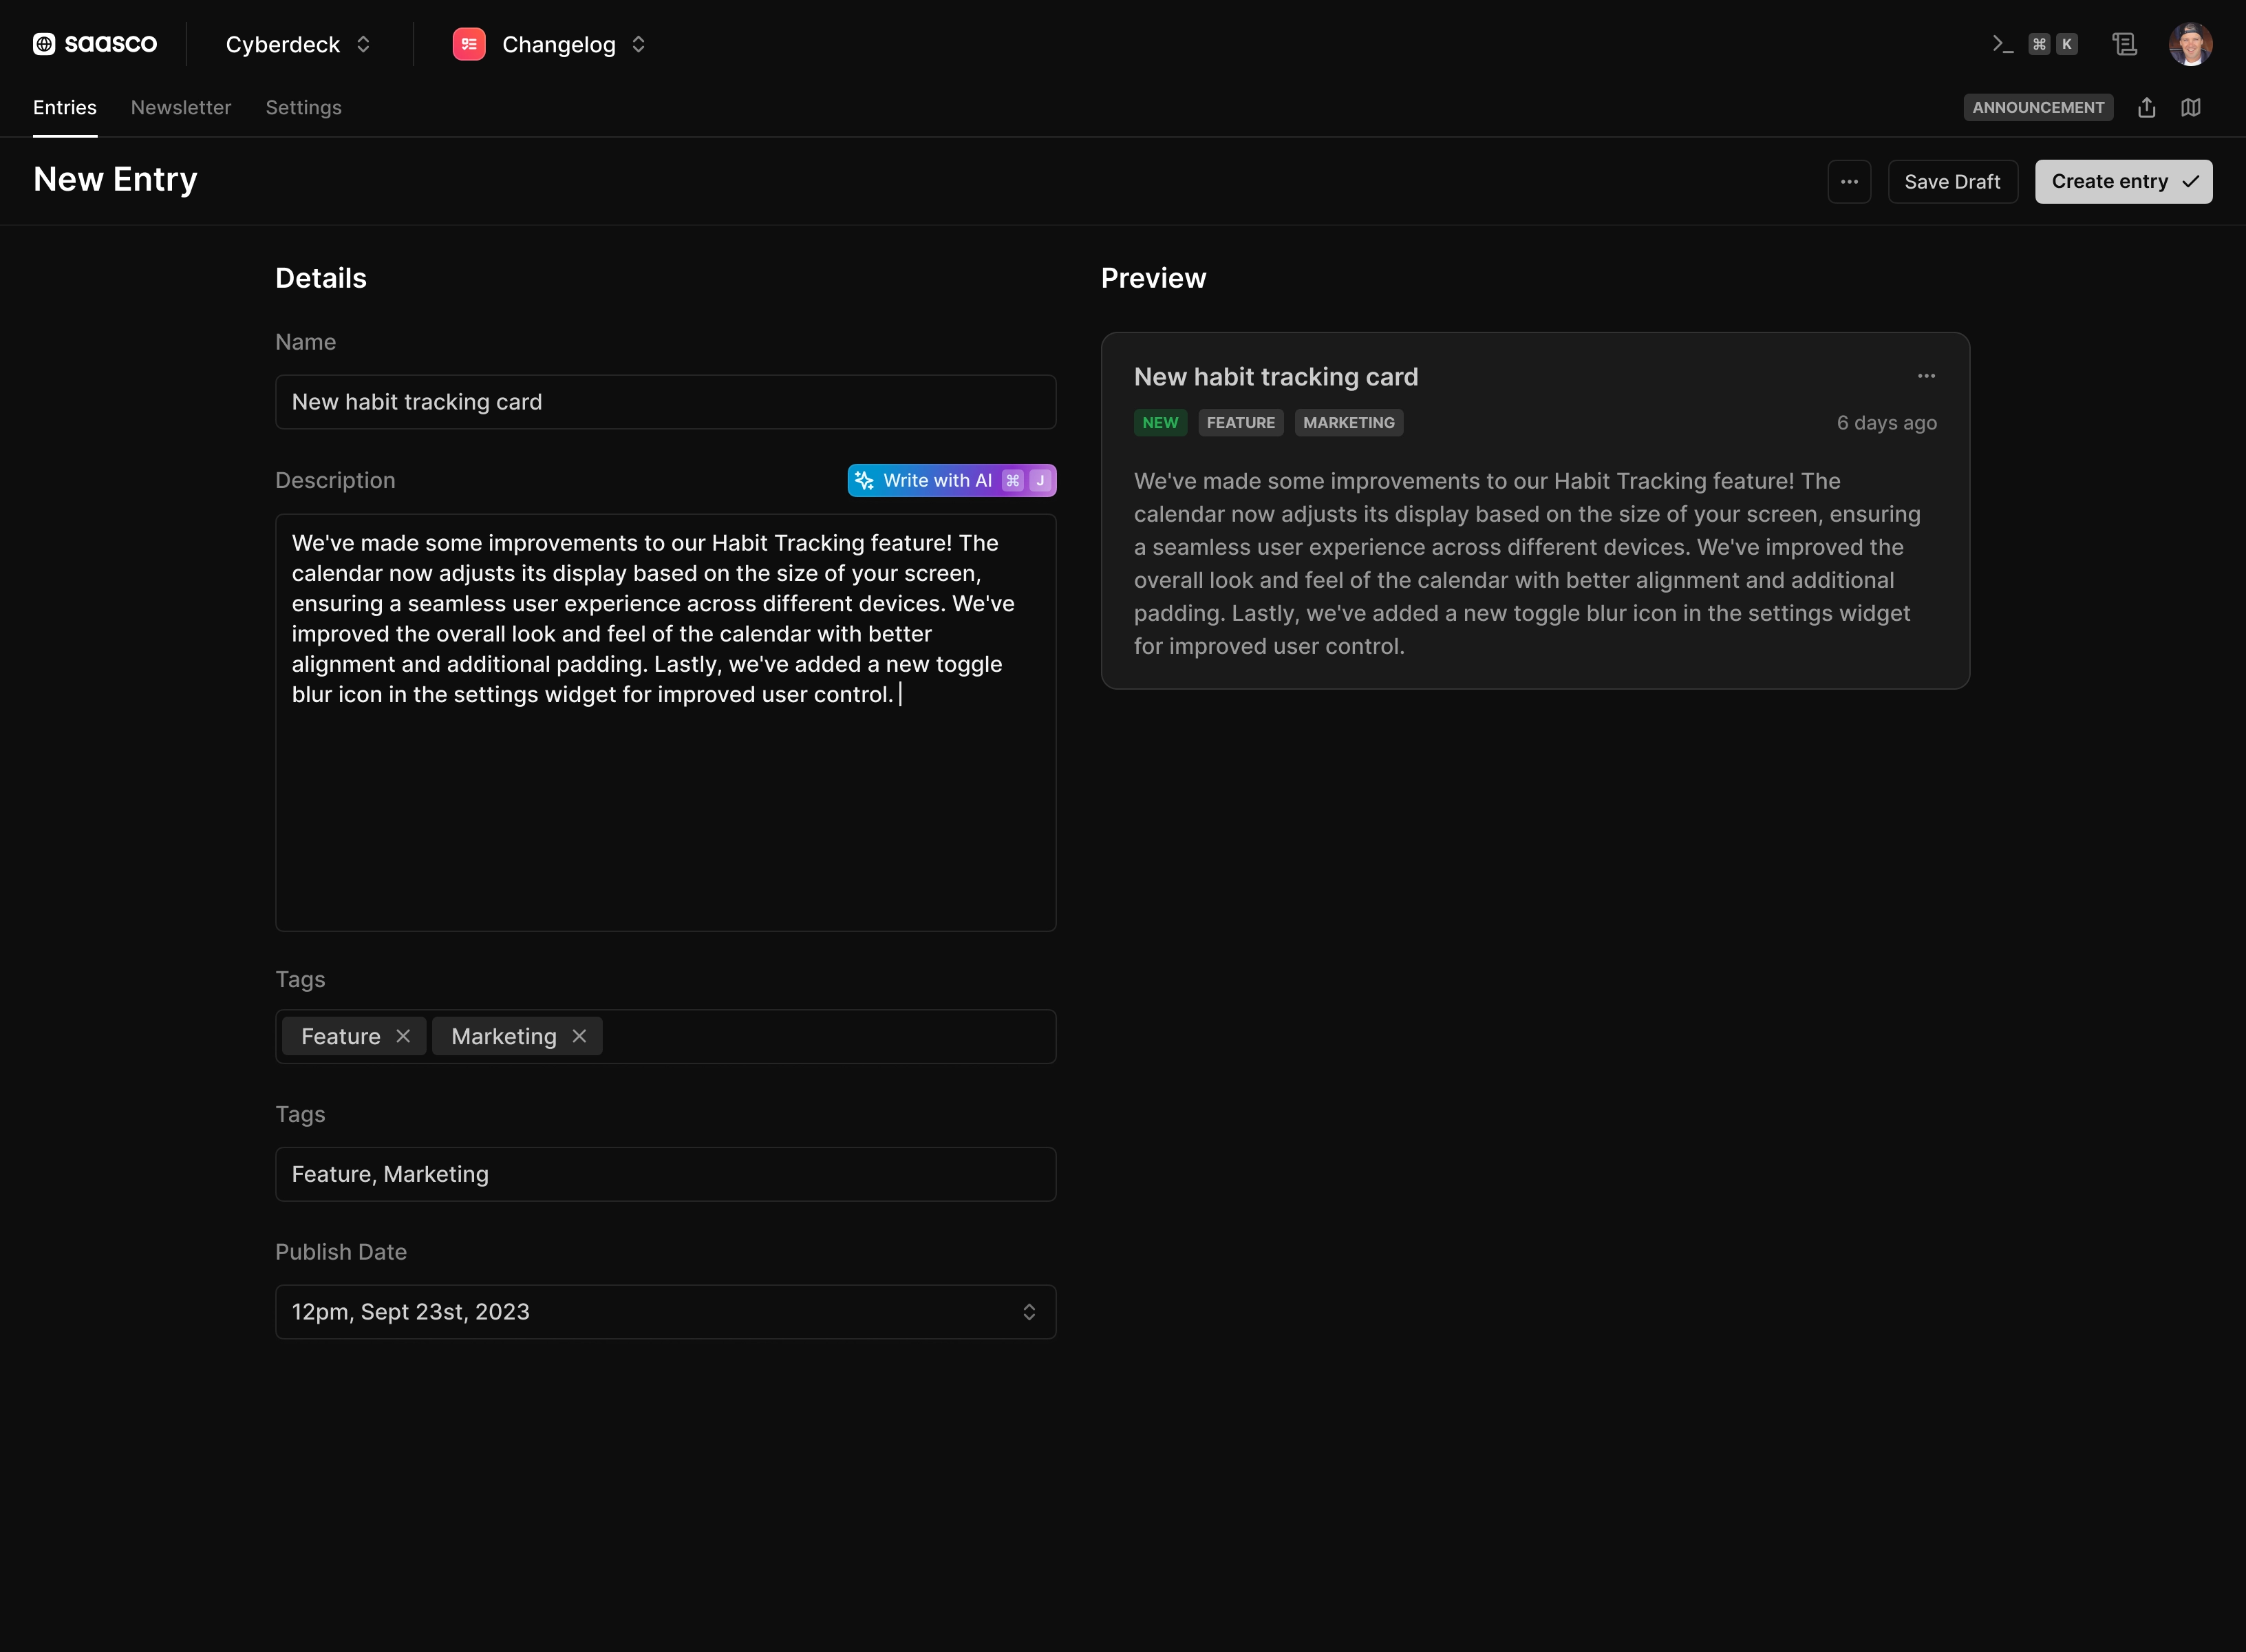Switch to the Settings tab
Image resolution: width=2246 pixels, height=1652 pixels.
click(304, 107)
